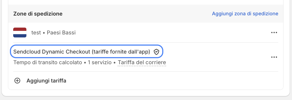Select the Paesi Bassi country label
The width and height of the screenshot is (292, 100).
point(61,33)
